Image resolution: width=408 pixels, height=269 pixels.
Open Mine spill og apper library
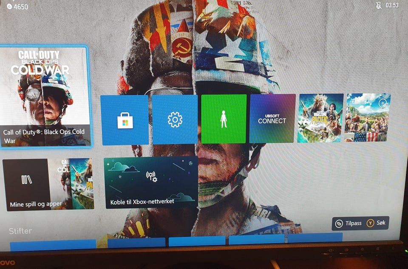pyautogui.click(x=48, y=184)
